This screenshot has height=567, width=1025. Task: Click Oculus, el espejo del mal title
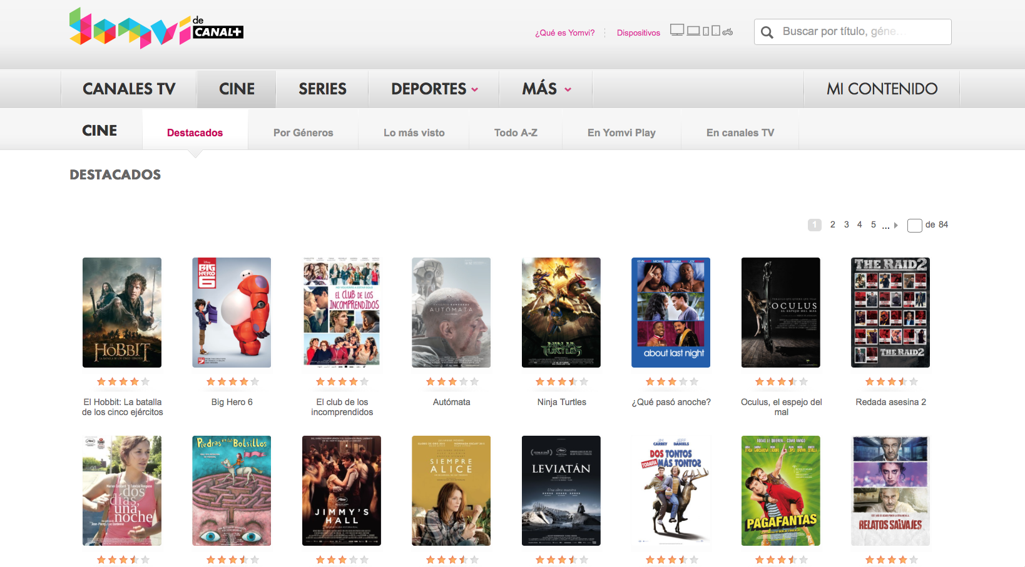coord(782,407)
